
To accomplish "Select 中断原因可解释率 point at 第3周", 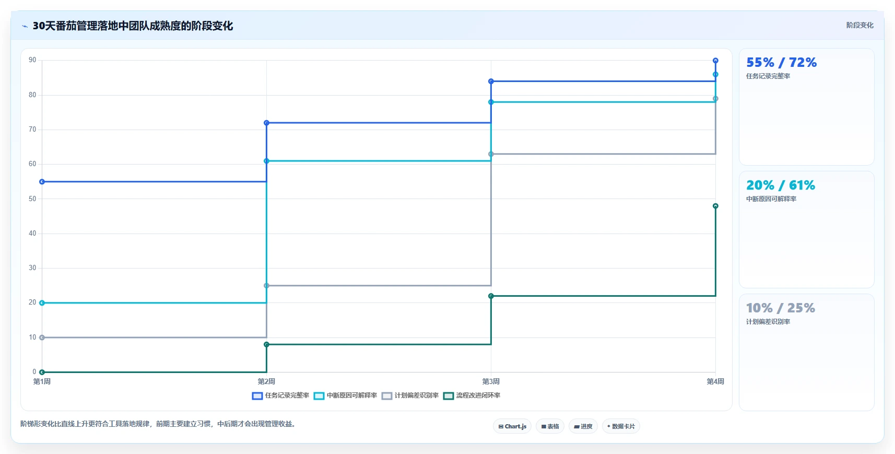I will tap(491, 102).
